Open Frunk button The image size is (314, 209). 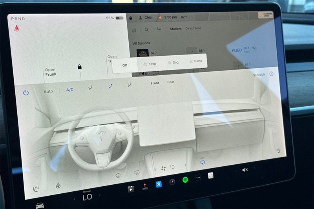(51, 72)
